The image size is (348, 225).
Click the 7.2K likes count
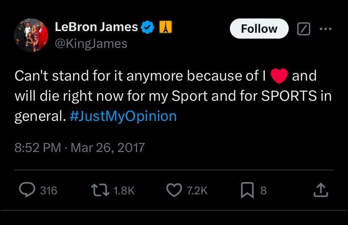(196, 191)
